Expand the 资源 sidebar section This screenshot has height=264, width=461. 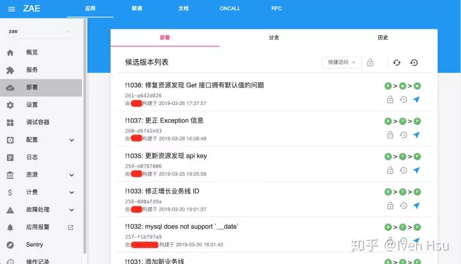(x=72, y=175)
